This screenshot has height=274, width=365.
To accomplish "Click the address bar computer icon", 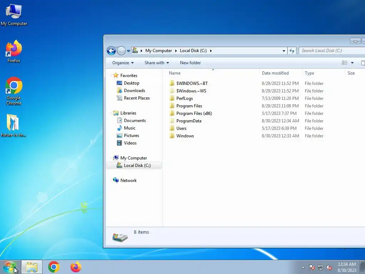I will [135, 51].
